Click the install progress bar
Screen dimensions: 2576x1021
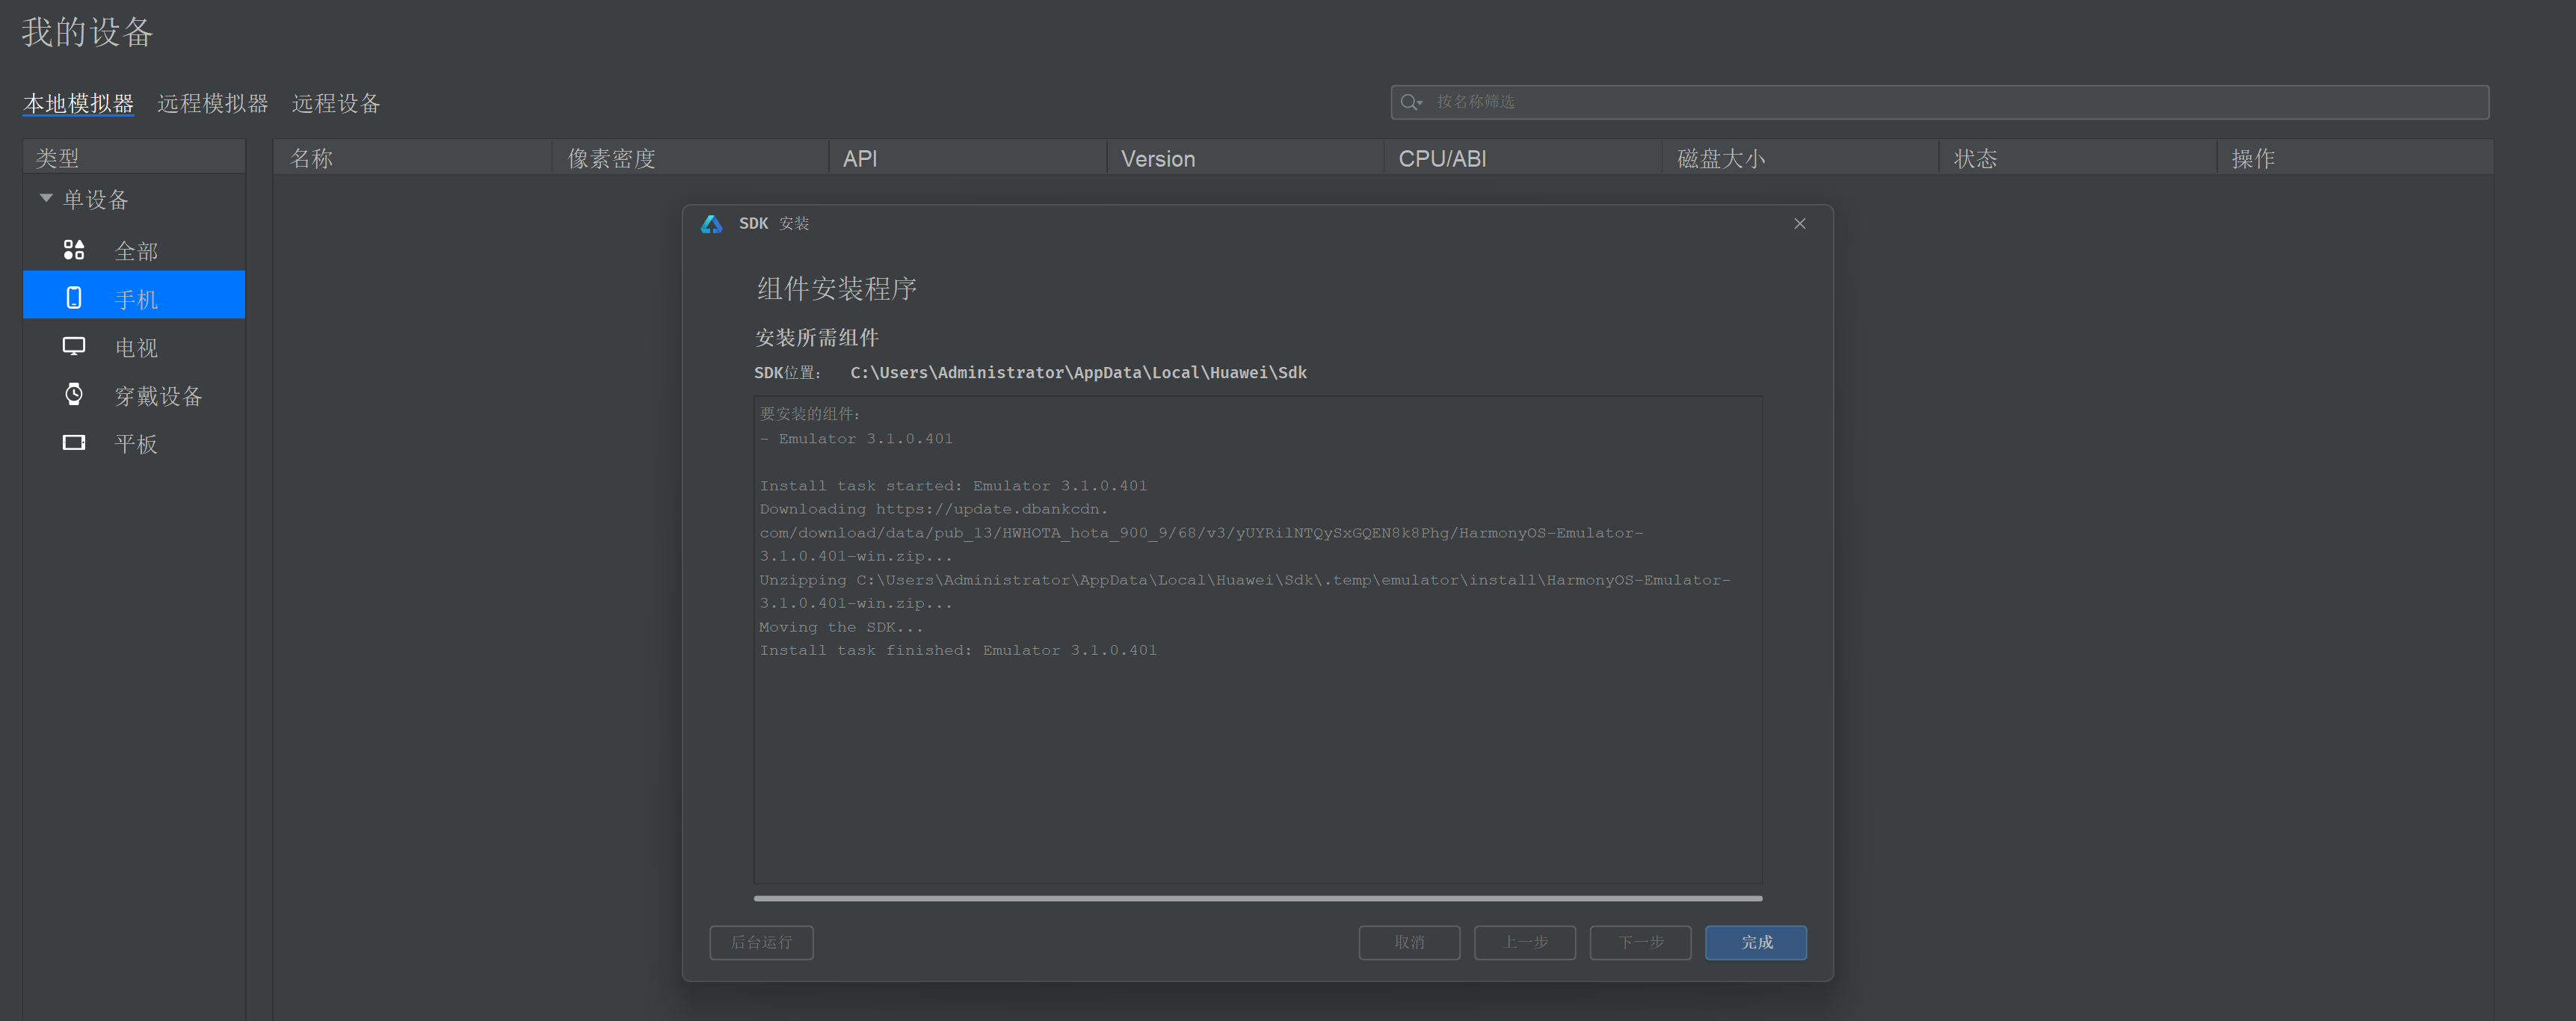(1258, 898)
